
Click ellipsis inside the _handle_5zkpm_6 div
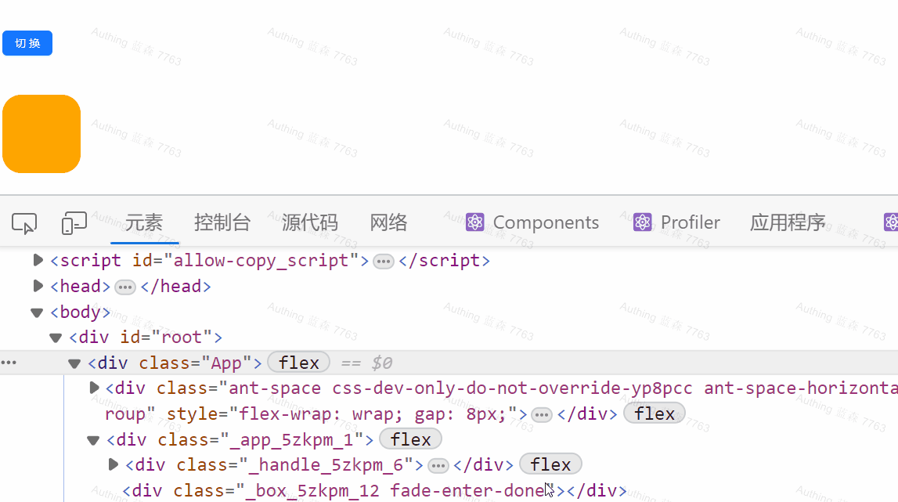coord(438,466)
